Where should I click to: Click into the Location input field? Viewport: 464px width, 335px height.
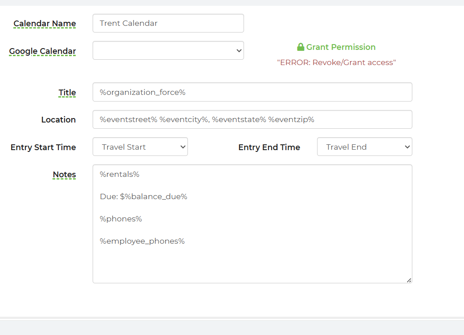(x=252, y=119)
